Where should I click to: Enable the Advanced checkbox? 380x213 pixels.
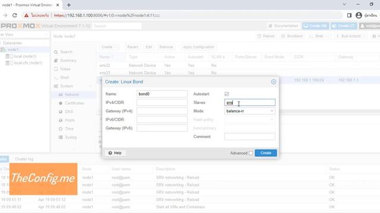(x=251, y=153)
